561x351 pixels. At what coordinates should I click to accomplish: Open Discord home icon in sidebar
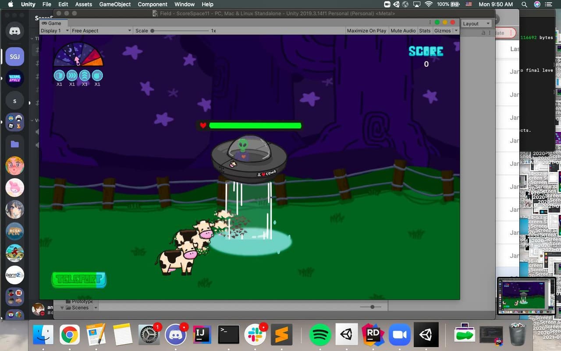pyautogui.click(x=14, y=32)
